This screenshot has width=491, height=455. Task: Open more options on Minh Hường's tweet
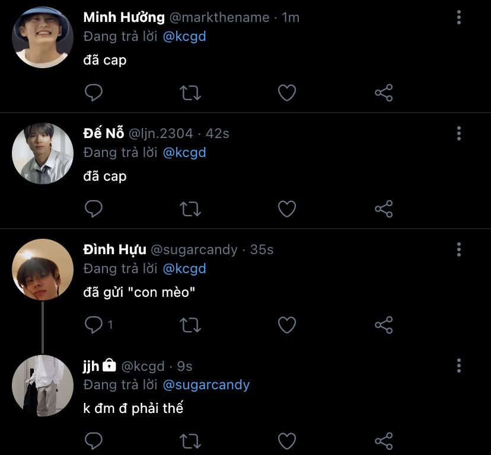click(x=459, y=17)
